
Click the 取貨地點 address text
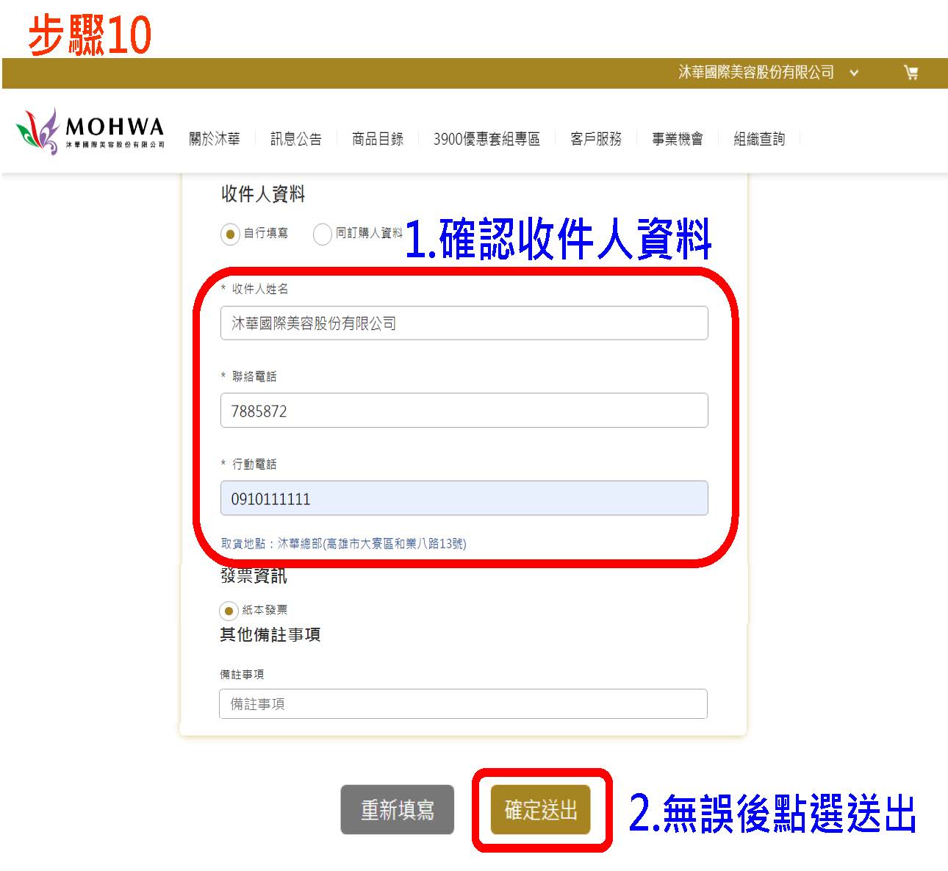coord(344,544)
